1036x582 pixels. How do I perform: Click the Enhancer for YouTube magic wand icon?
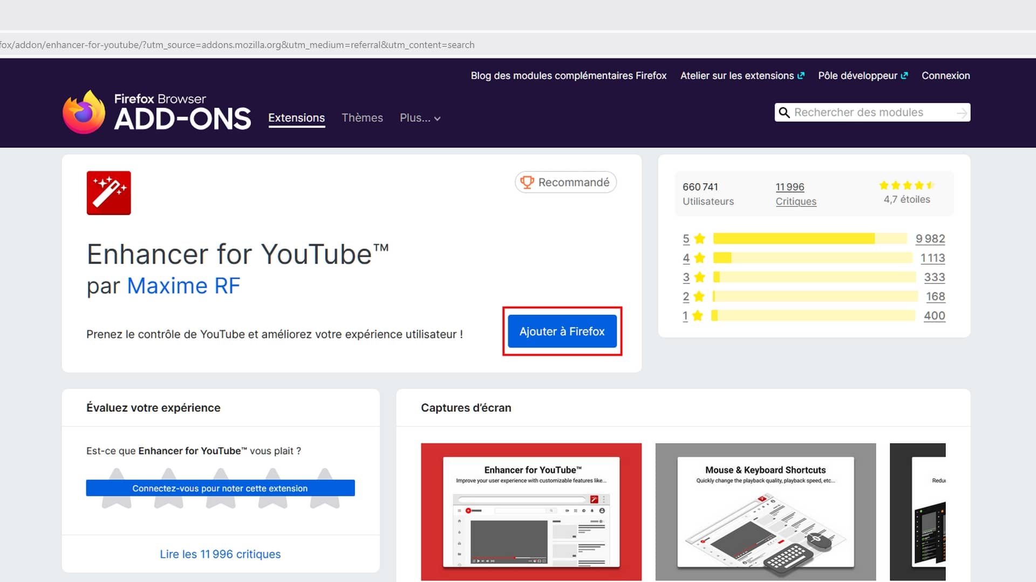[x=108, y=193]
